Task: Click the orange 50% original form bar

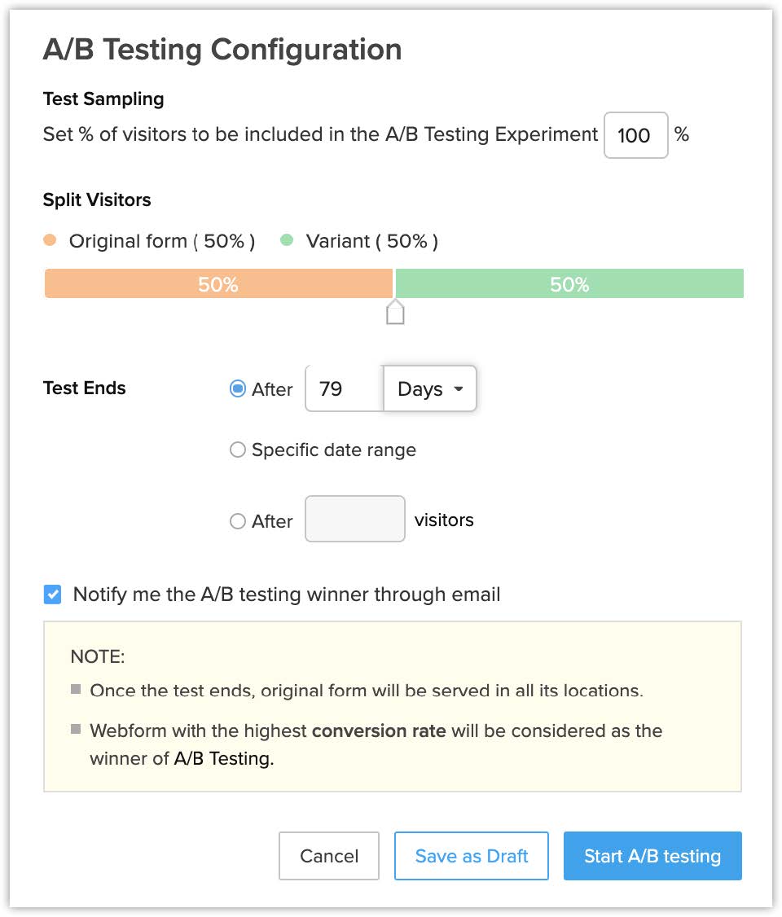Action: click(x=218, y=284)
